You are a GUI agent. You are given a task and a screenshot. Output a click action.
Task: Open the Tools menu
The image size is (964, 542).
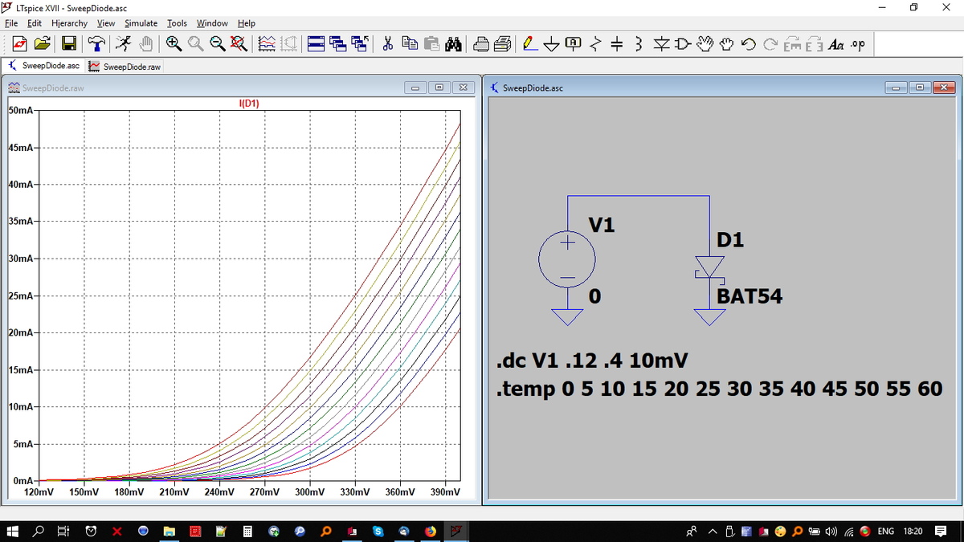pyautogui.click(x=177, y=23)
